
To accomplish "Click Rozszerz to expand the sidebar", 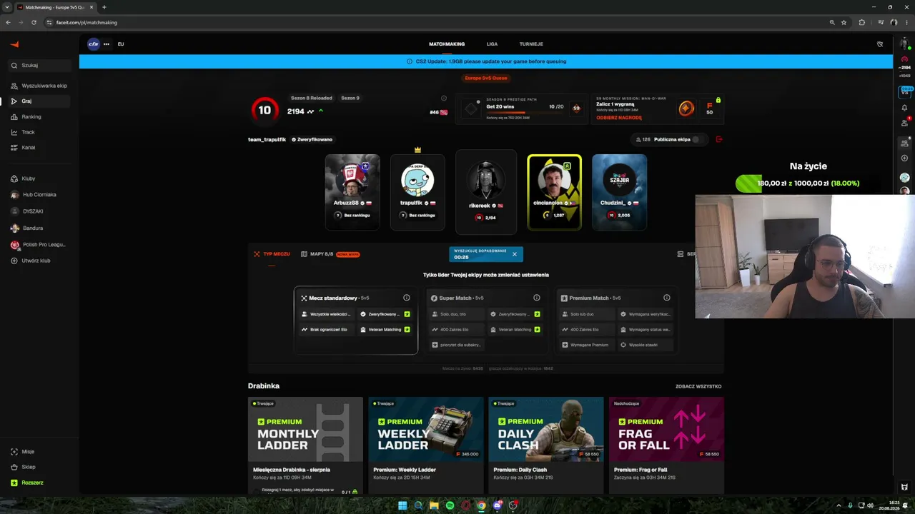I will 28,483.
